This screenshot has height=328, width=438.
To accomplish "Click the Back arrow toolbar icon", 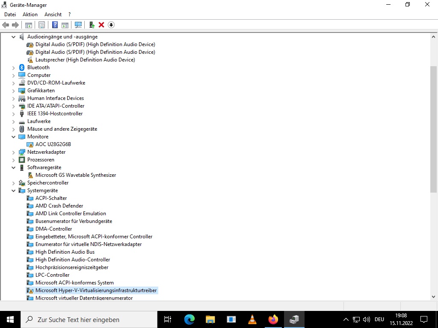I will click(x=6, y=25).
